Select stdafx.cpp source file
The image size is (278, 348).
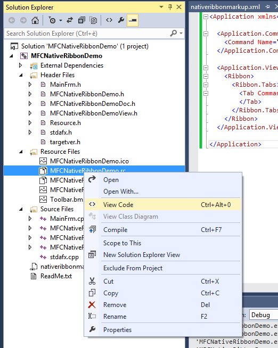[64, 257]
